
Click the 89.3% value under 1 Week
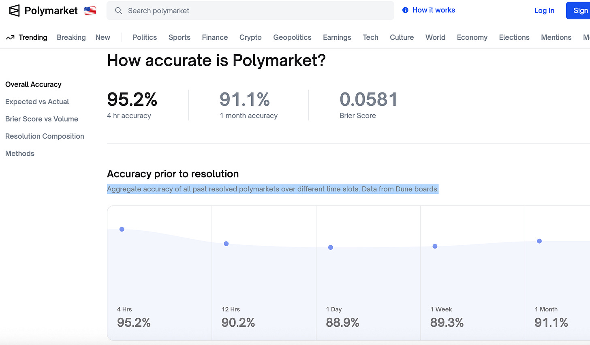[447, 323]
